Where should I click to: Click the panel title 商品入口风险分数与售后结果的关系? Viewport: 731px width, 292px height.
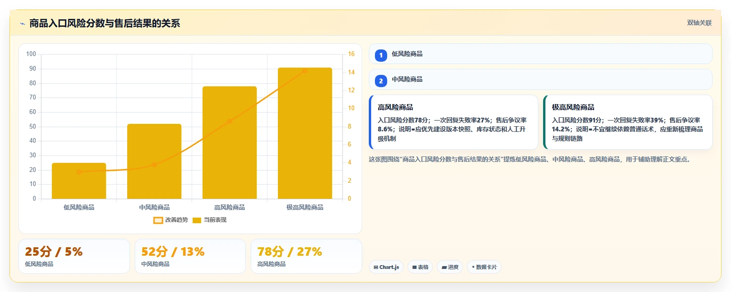(105, 24)
